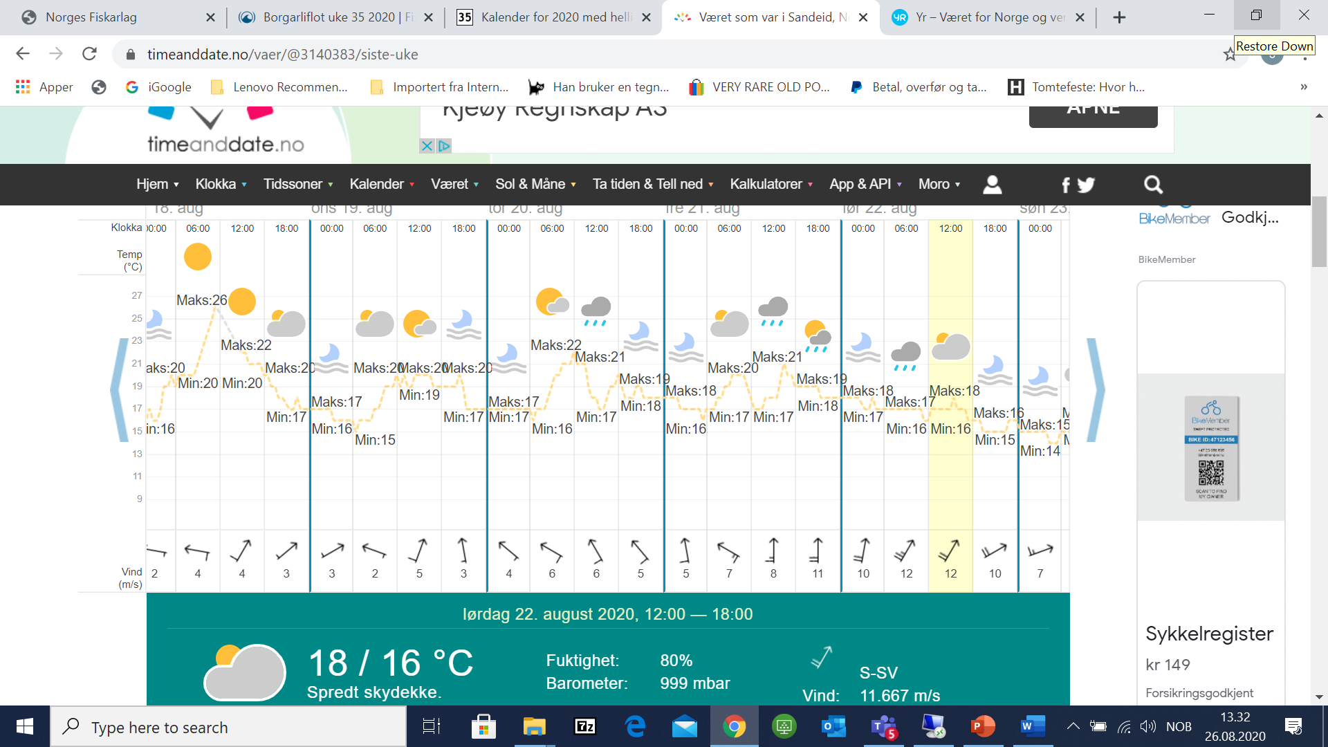This screenshot has width=1328, height=747.
Task: Open Microsoft Edge from the taskbar
Action: click(x=635, y=726)
